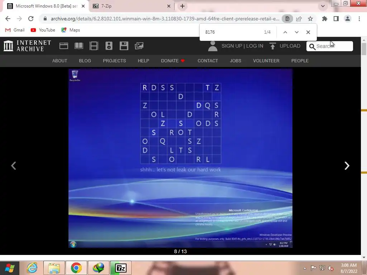Open the Chrome three-dot menu

[359, 19]
